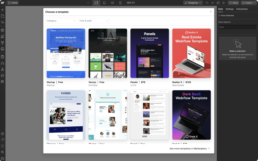Click the Panels | $79 template title
Viewport: 258px width, 161px height.
tap(138, 82)
